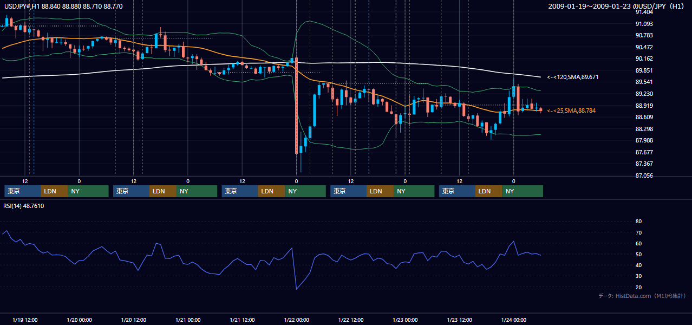692x325 pixels.
Task: Click the 89.851 price axis label
Action: 644,70
